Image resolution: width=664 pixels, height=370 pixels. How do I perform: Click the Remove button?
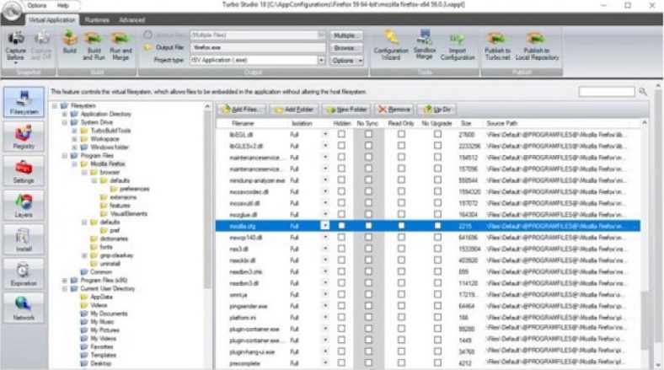pos(394,110)
